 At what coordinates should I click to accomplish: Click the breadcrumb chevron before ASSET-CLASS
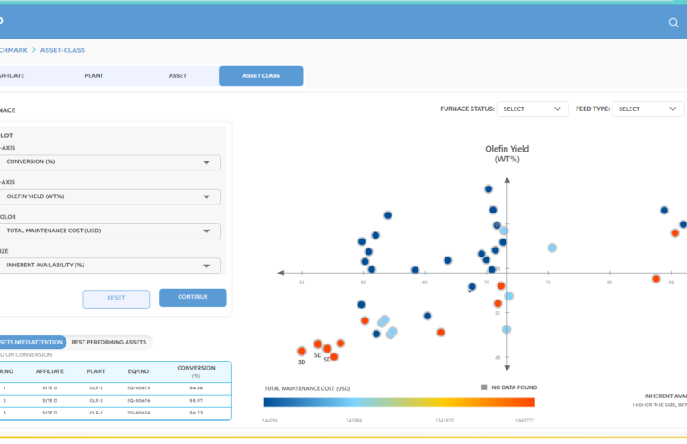tap(34, 50)
